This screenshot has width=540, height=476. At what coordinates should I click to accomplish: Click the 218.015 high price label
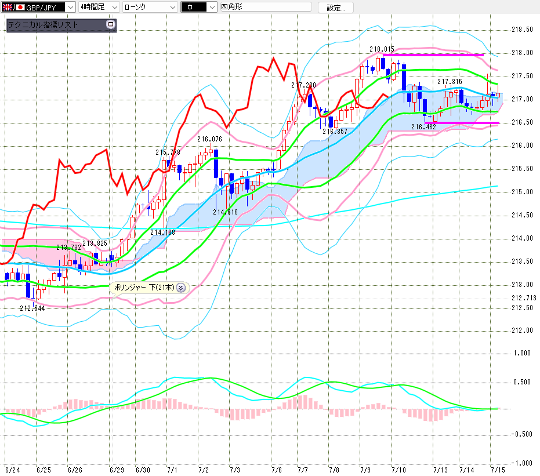(x=382, y=49)
